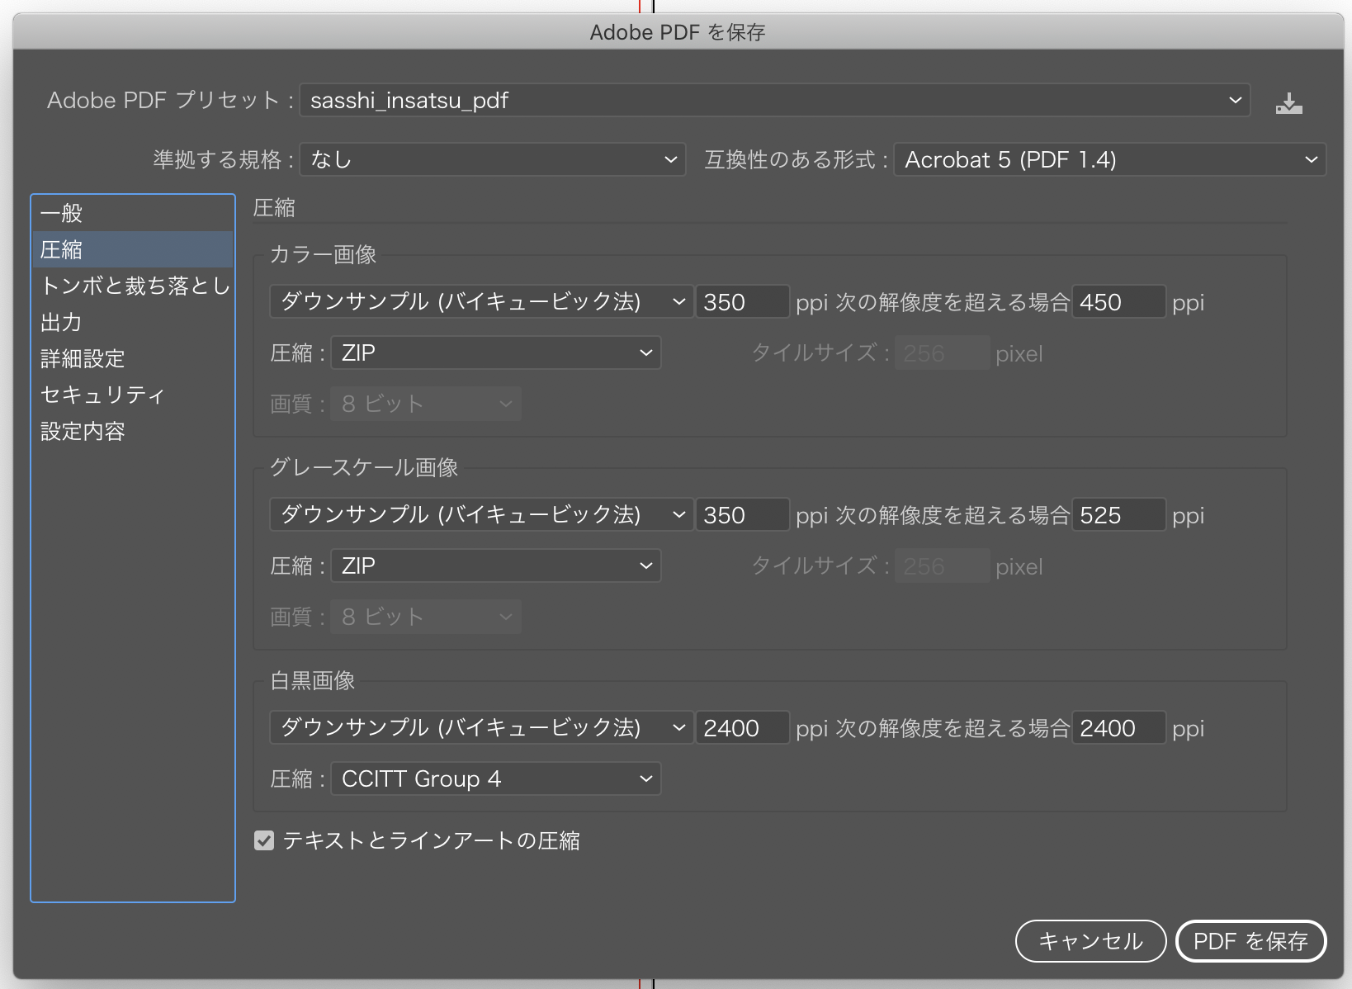Click color image 450 ppi threshold field
Viewport: 1352px width, 989px height.
pos(1118,301)
